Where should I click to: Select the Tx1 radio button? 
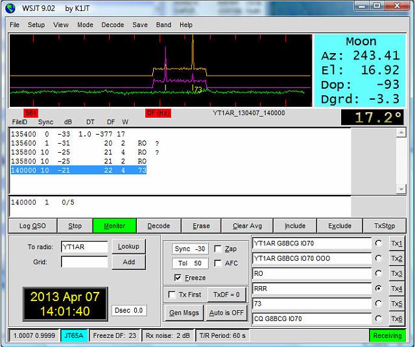379,243
